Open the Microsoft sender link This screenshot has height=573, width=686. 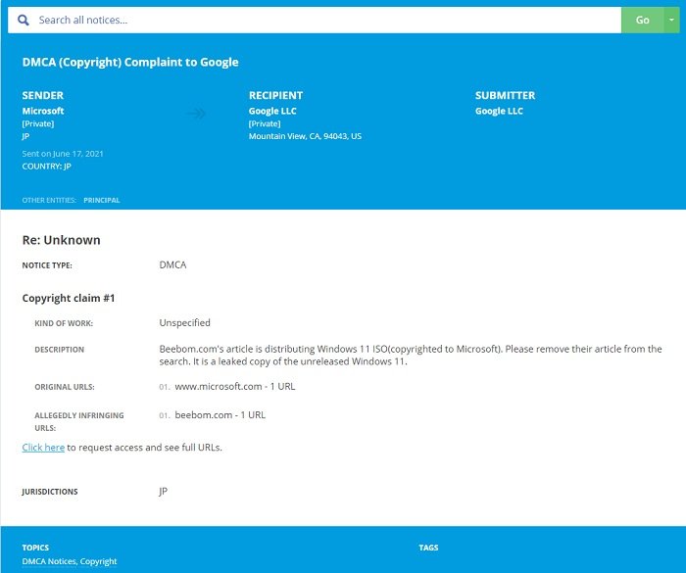pyautogui.click(x=43, y=111)
